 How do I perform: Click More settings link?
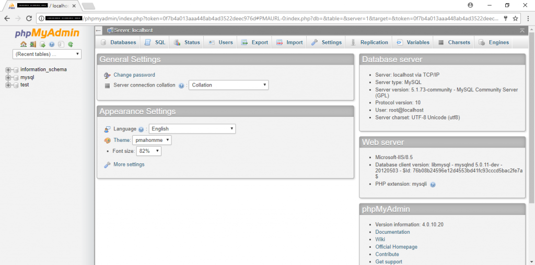tap(129, 164)
